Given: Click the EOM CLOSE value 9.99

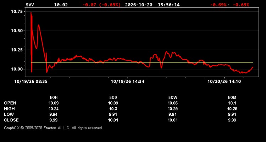Looking at the screenshot, I should coord(232,120).
